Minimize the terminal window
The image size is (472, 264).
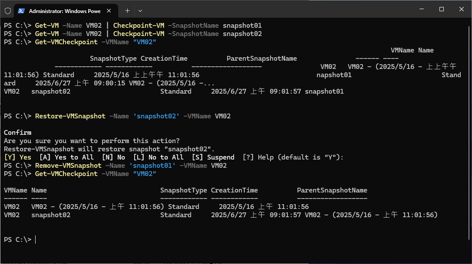[421, 9]
